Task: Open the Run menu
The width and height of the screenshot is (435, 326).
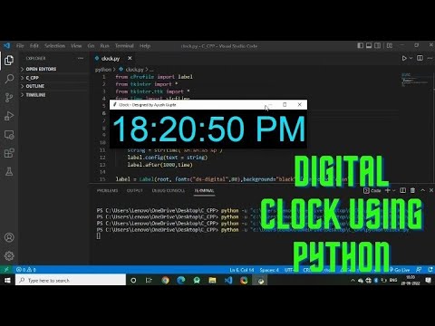Action: coord(104,46)
